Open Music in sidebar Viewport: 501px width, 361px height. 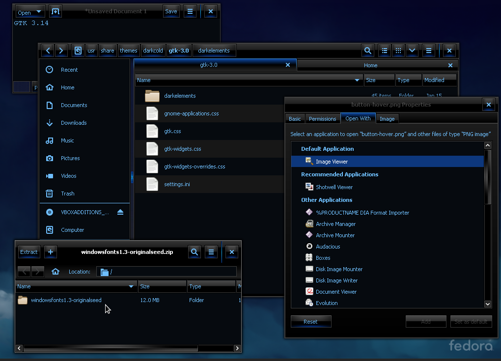(x=84, y=140)
